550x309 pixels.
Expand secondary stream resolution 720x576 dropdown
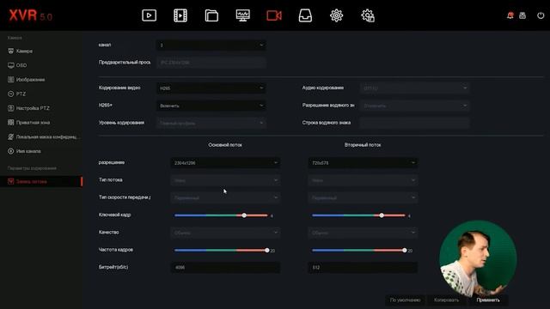pos(363,162)
